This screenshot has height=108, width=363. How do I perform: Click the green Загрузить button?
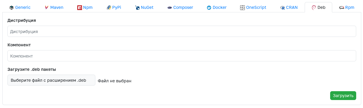tap(343, 96)
